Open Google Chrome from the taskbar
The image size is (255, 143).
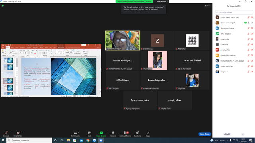(x=88, y=140)
